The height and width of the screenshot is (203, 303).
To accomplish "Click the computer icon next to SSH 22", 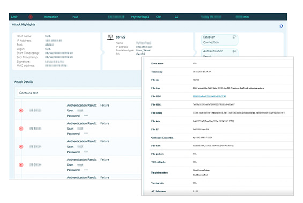I will pyautogui.click(x=110, y=37).
